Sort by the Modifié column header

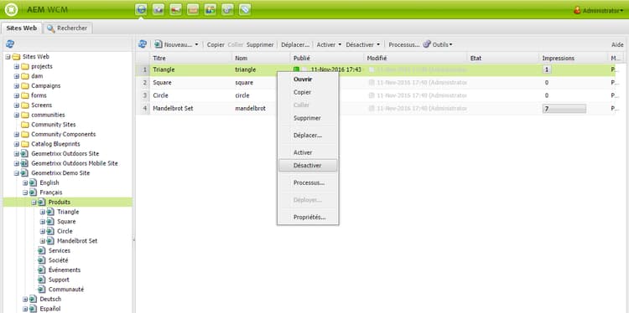click(x=415, y=58)
